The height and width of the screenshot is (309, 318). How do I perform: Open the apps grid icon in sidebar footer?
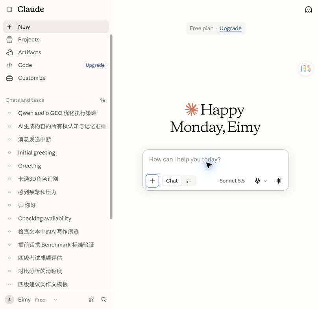pos(91,300)
